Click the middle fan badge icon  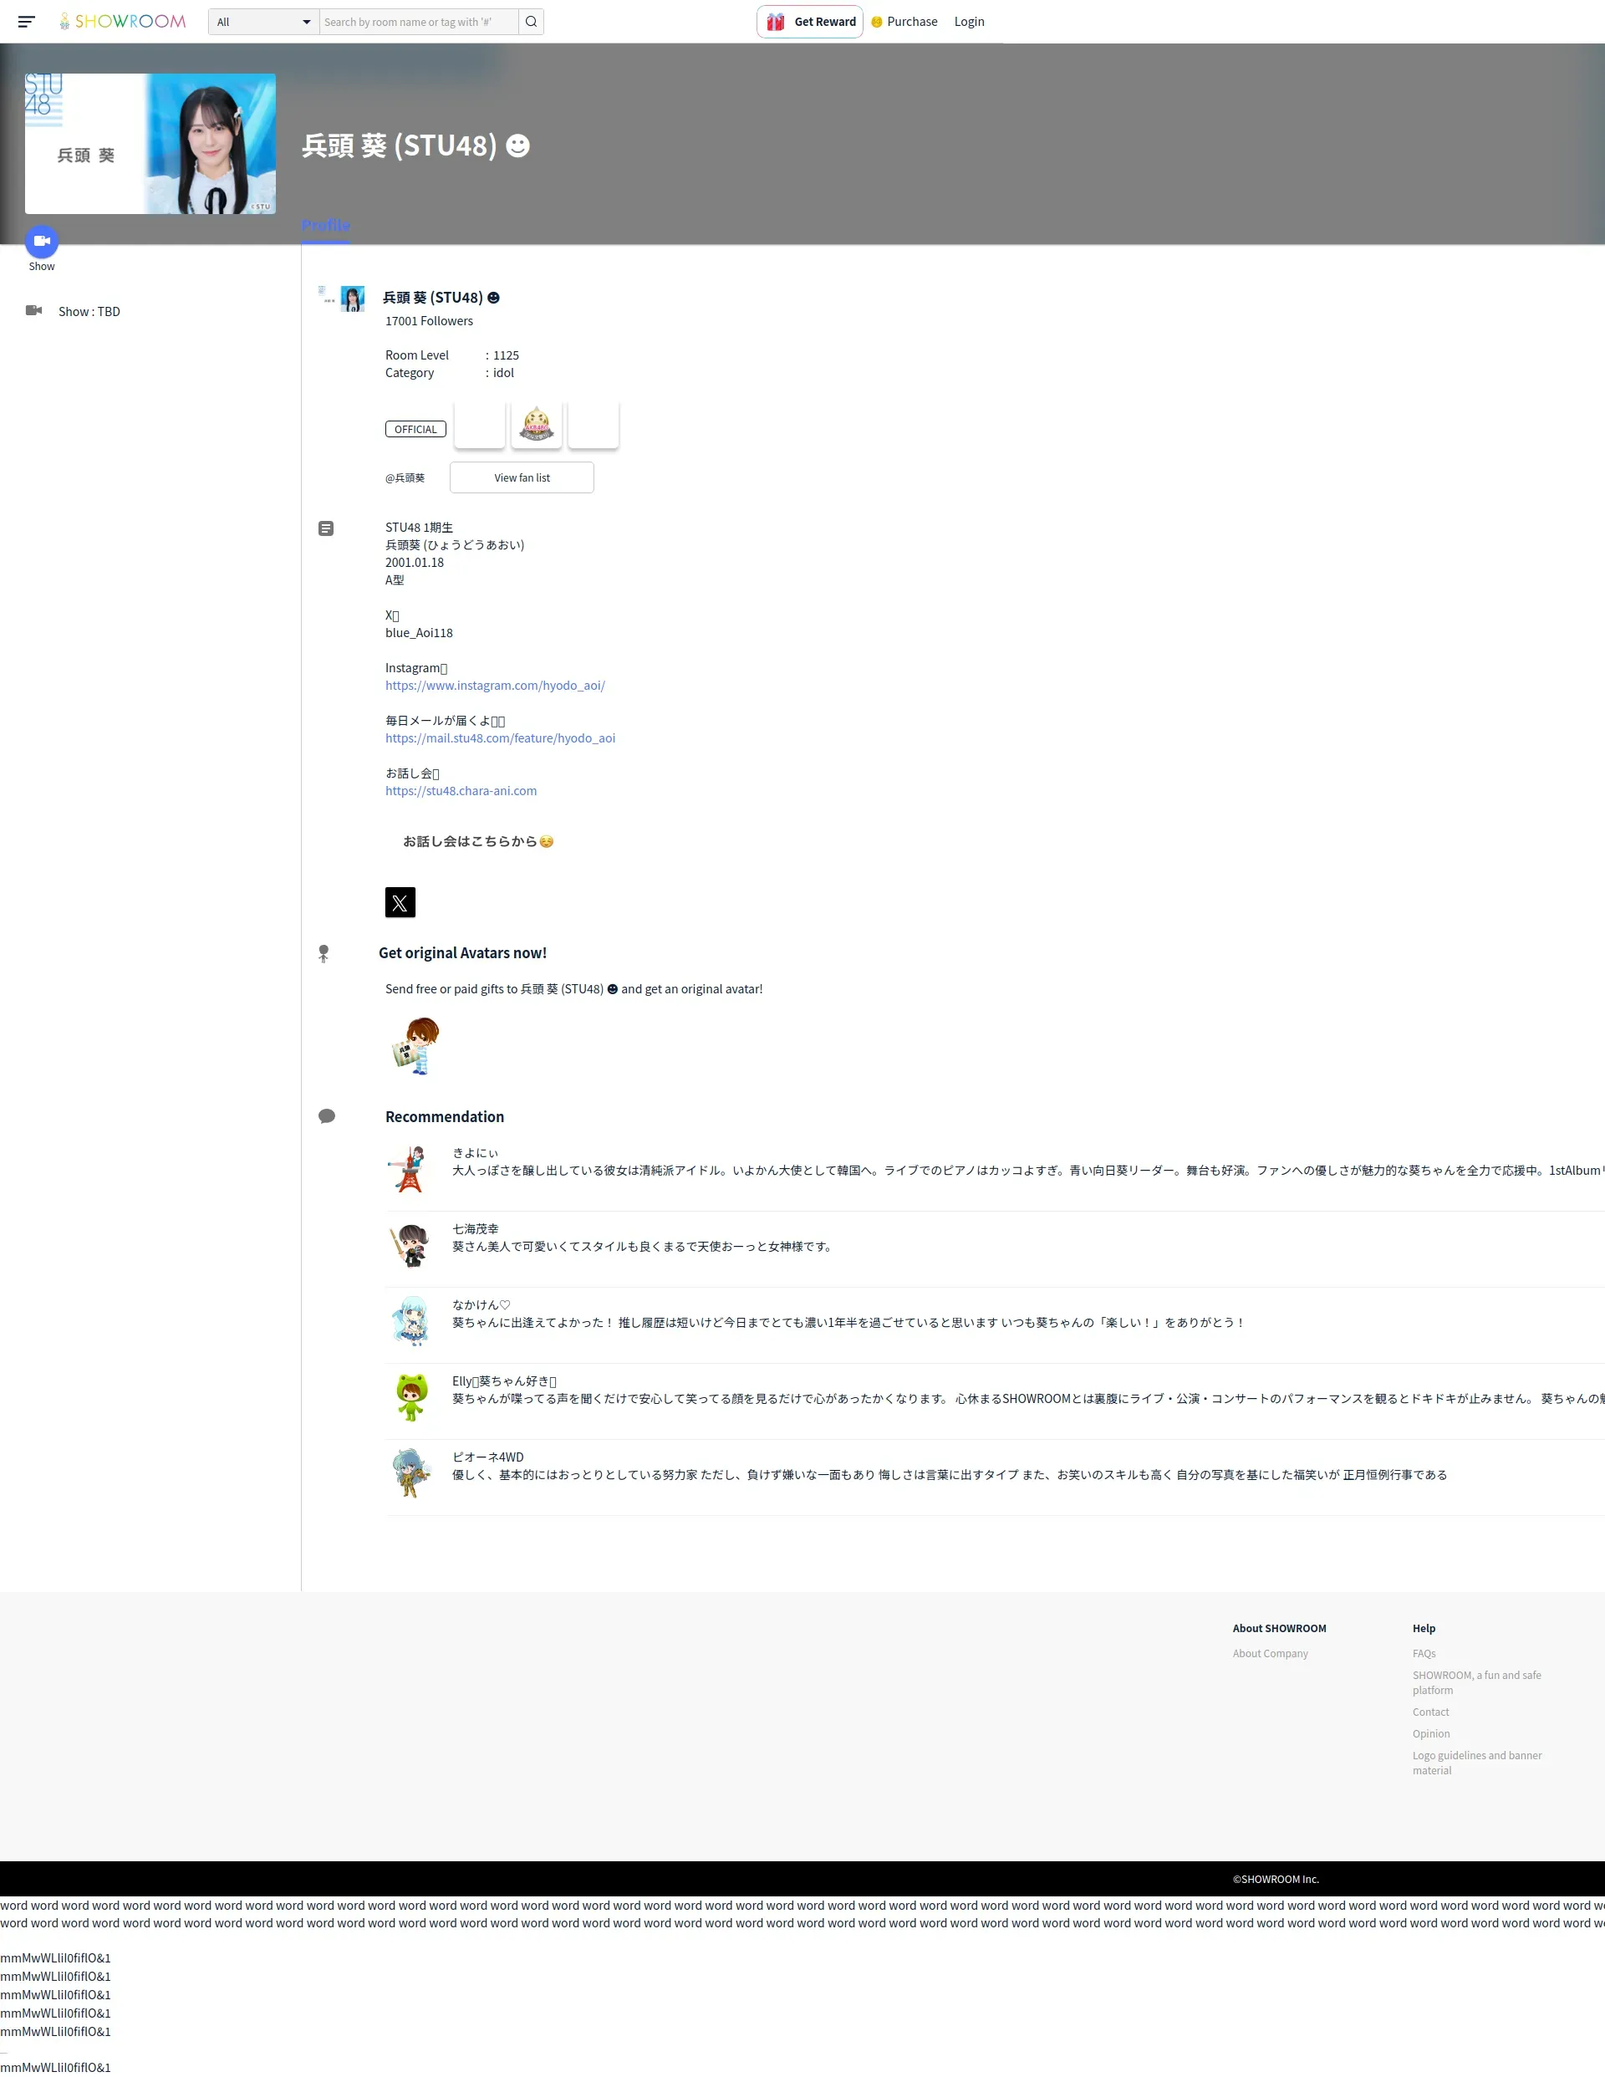pos(537,424)
